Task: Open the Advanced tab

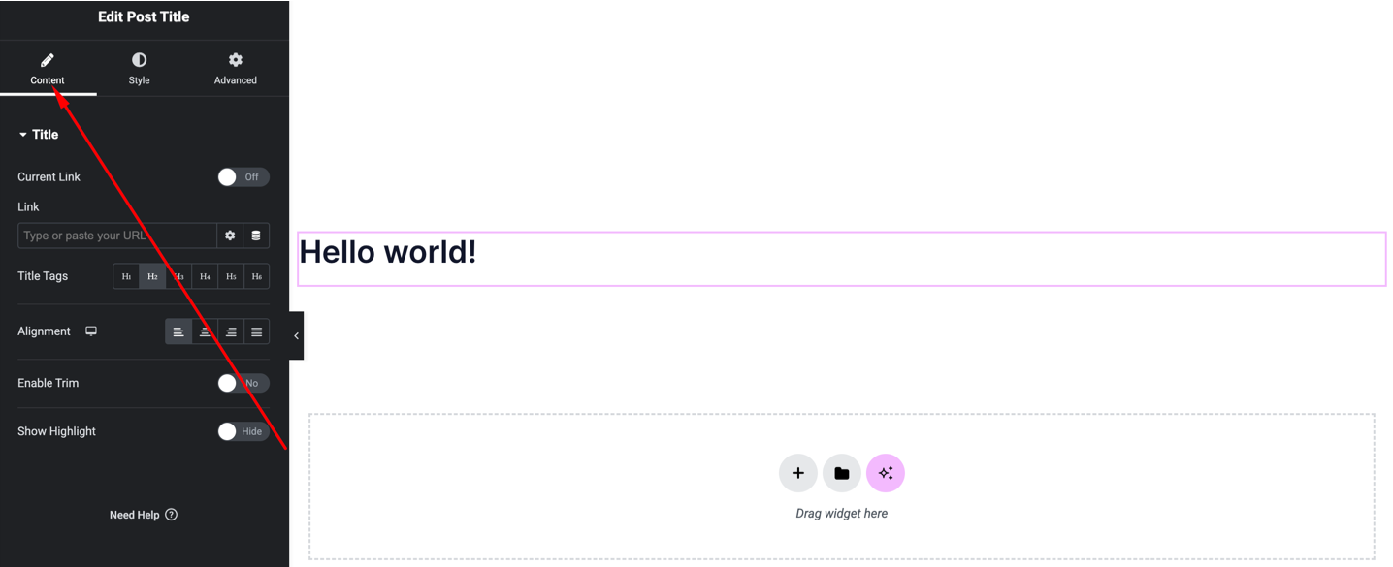Action: [236, 70]
